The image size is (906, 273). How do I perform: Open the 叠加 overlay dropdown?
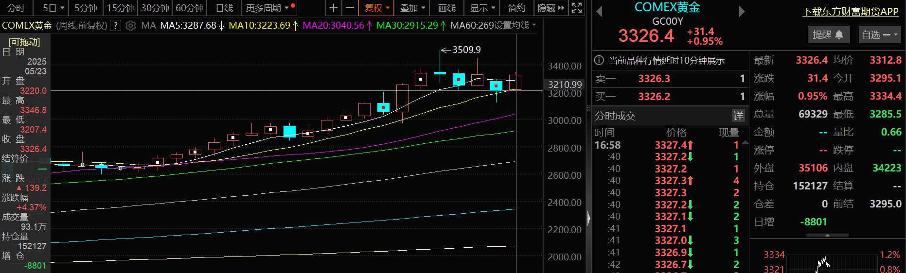(x=412, y=8)
